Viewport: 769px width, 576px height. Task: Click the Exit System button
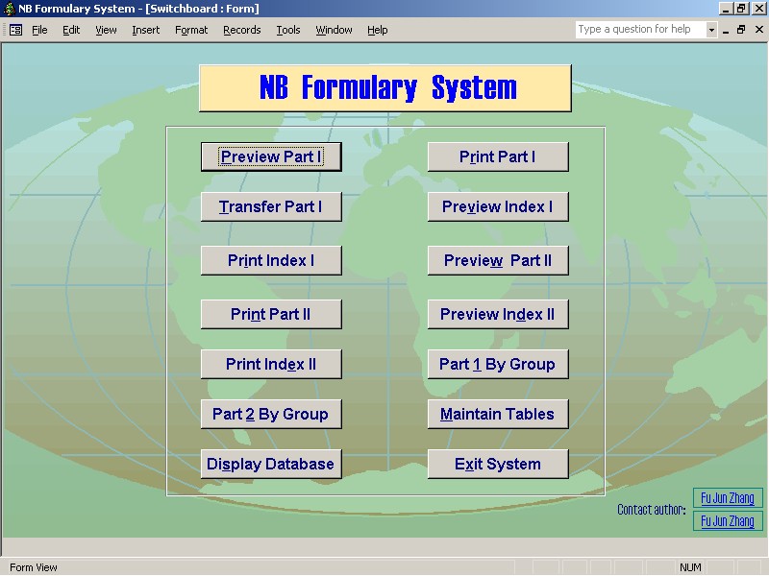coord(498,465)
